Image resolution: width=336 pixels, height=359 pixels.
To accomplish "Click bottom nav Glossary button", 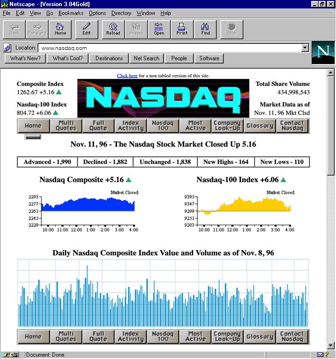I will pos(260,337).
